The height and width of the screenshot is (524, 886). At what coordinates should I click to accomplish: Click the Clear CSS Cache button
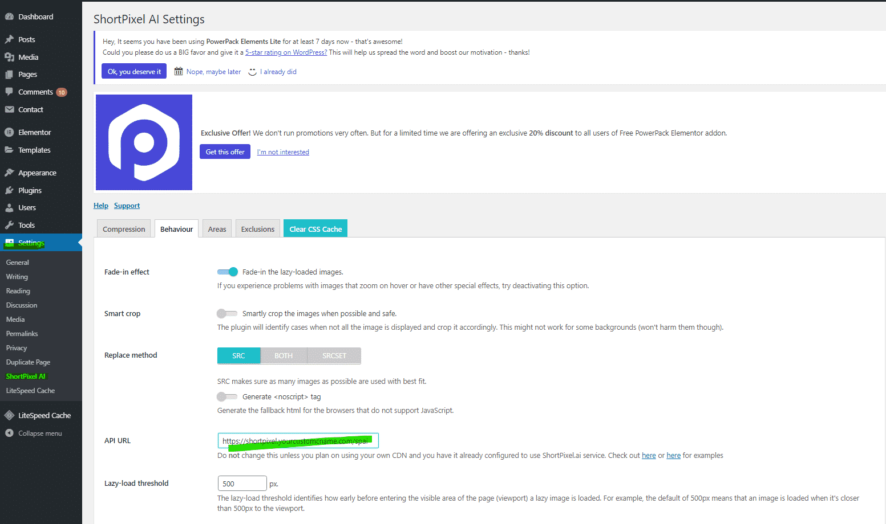point(315,229)
